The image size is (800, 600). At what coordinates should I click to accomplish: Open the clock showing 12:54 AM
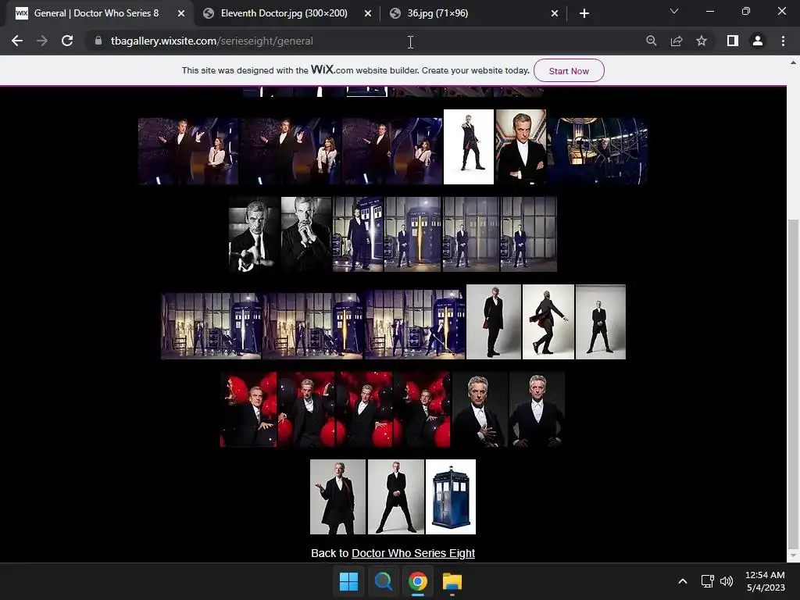(x=765, y=581)
